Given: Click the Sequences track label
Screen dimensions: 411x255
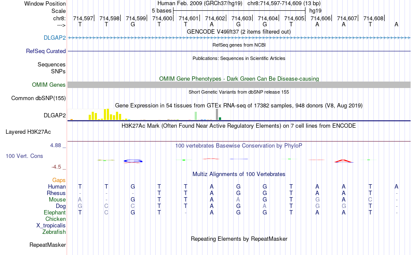Looking at the screenshot, I should (x=51, y=64).
